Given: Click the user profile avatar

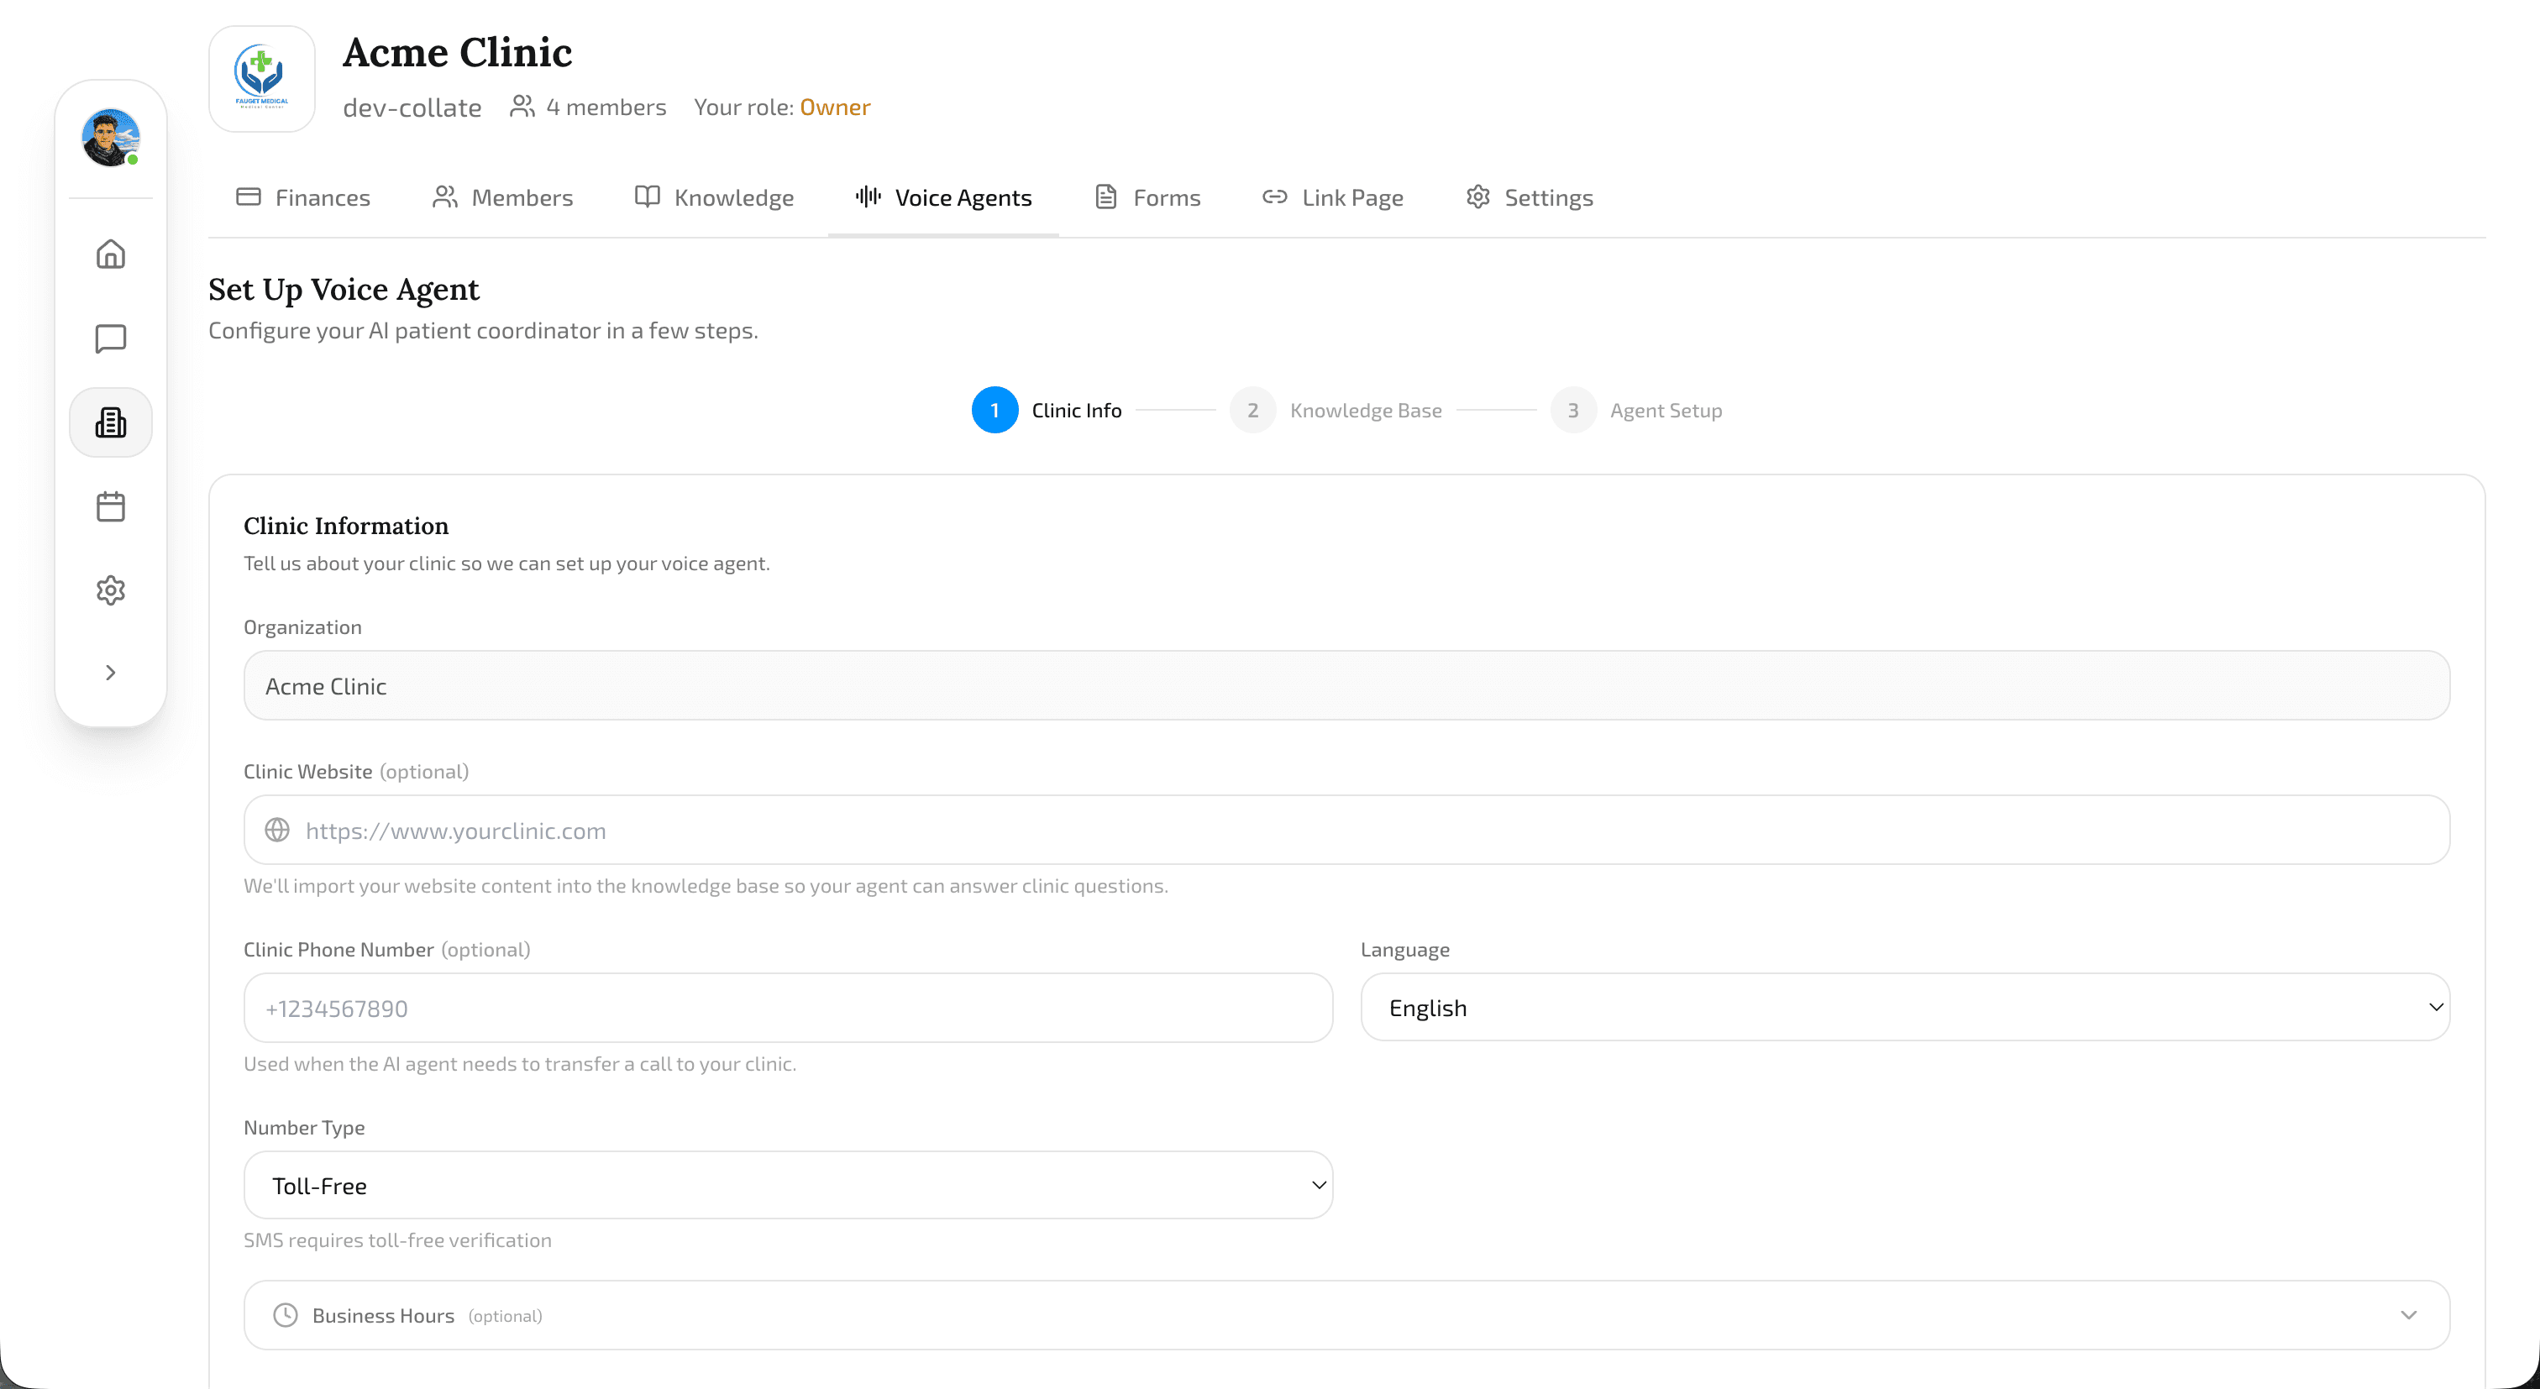Looking at the screenshot, I should (110, 138).
